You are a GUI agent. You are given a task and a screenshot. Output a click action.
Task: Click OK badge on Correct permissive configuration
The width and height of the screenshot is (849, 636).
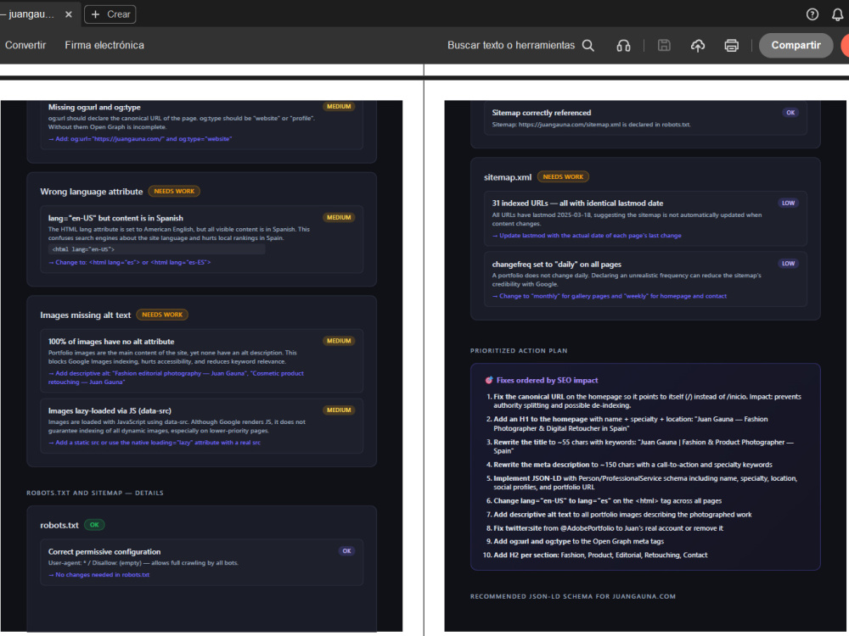347,551
